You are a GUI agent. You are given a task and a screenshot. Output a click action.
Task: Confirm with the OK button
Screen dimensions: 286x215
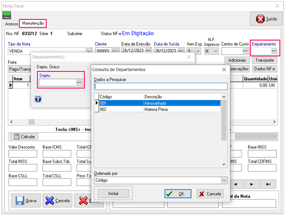(178, 194)
